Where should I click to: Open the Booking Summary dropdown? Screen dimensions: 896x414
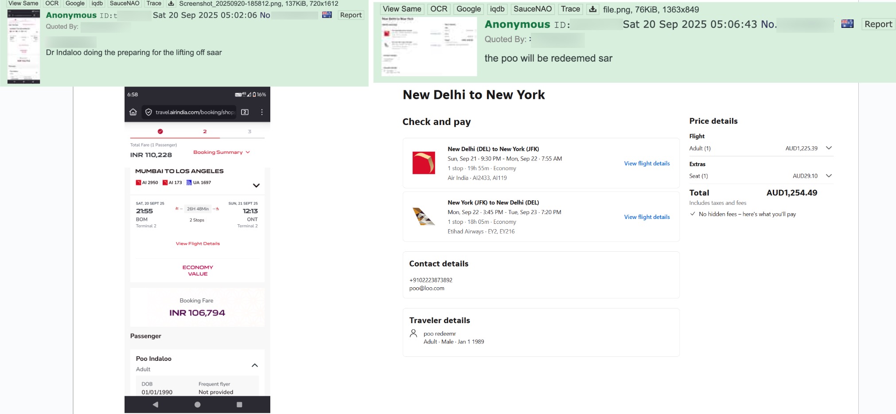221,152
